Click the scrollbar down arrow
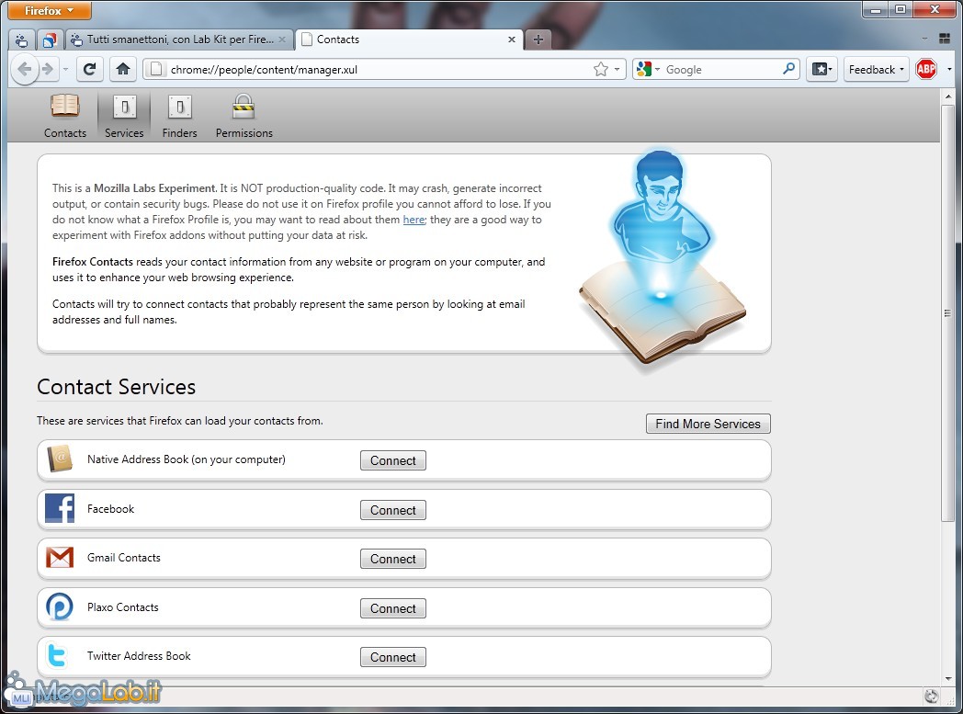 pos(947,678)
